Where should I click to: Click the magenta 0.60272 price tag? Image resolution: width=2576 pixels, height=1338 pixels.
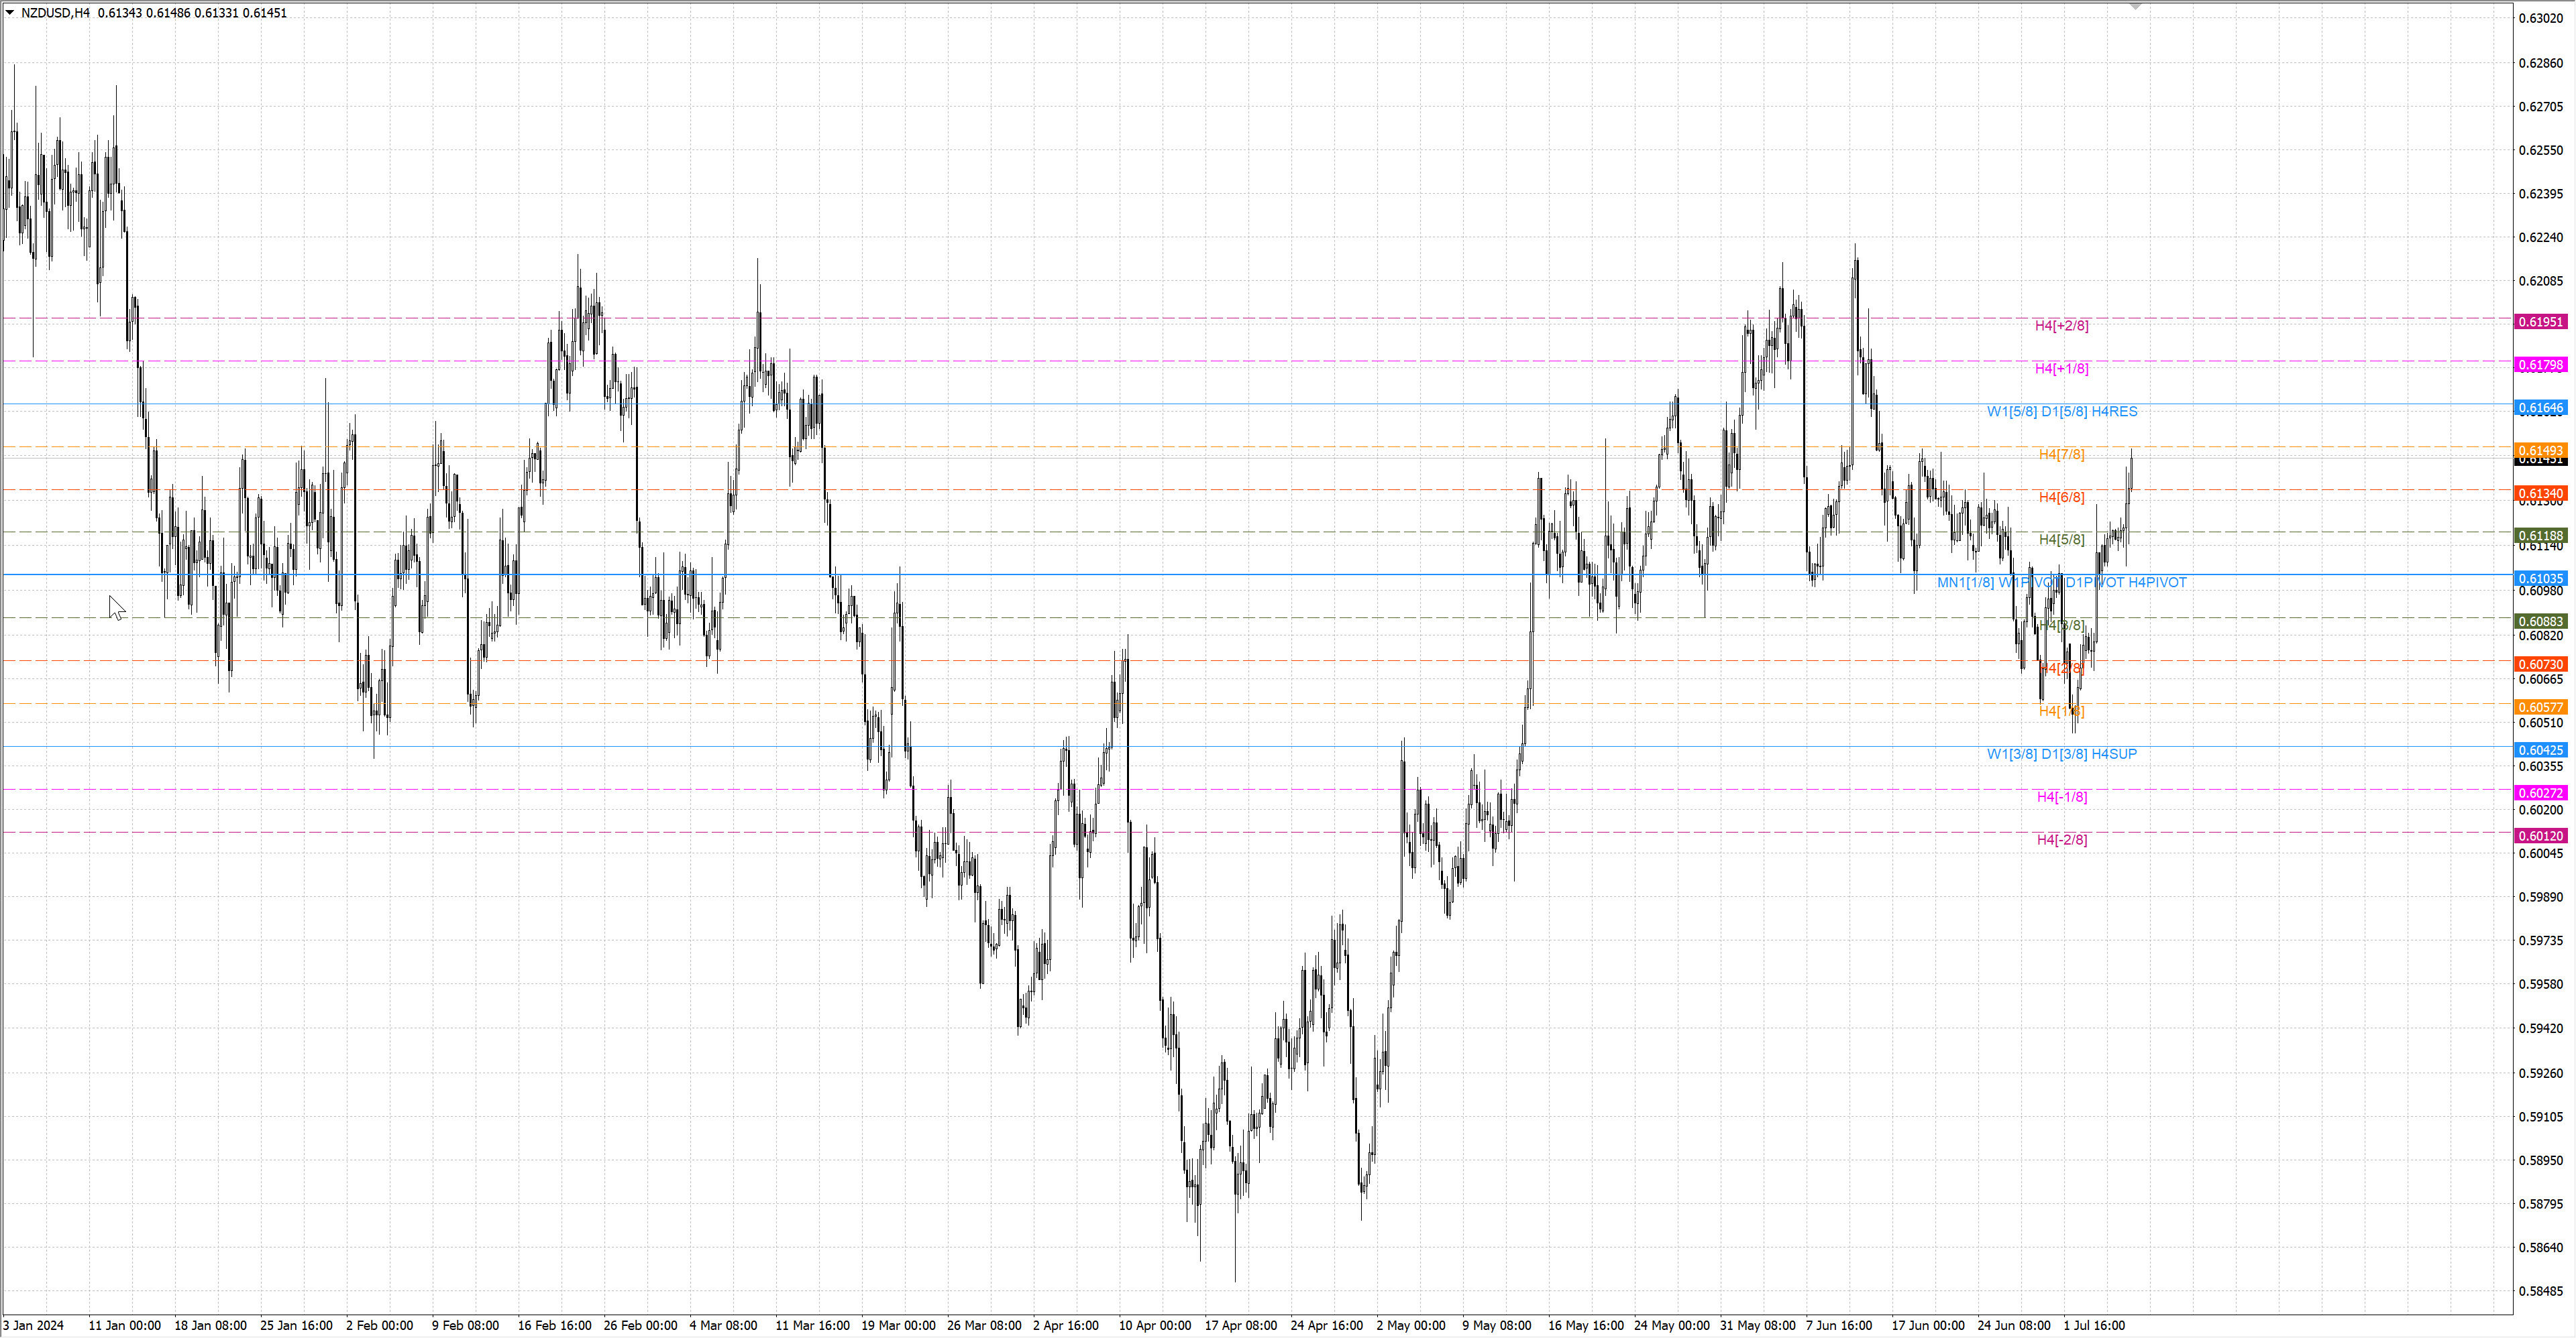pyautogui.click(x=2540, y=794)
